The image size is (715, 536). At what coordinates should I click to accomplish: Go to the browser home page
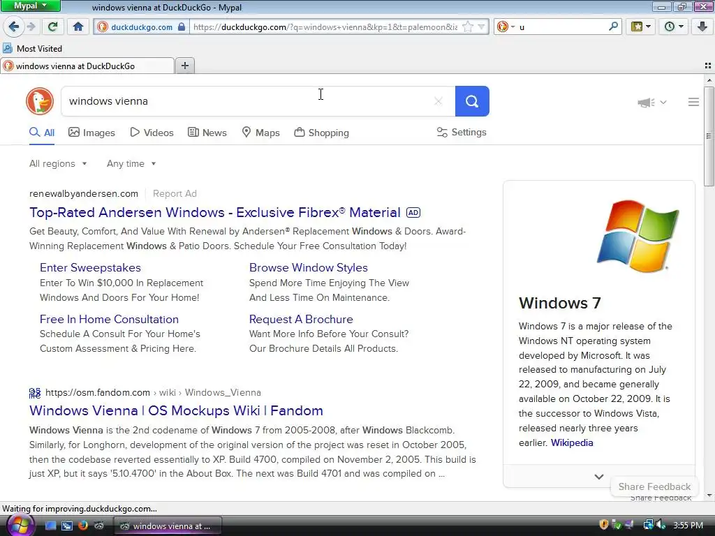[78, 27]
